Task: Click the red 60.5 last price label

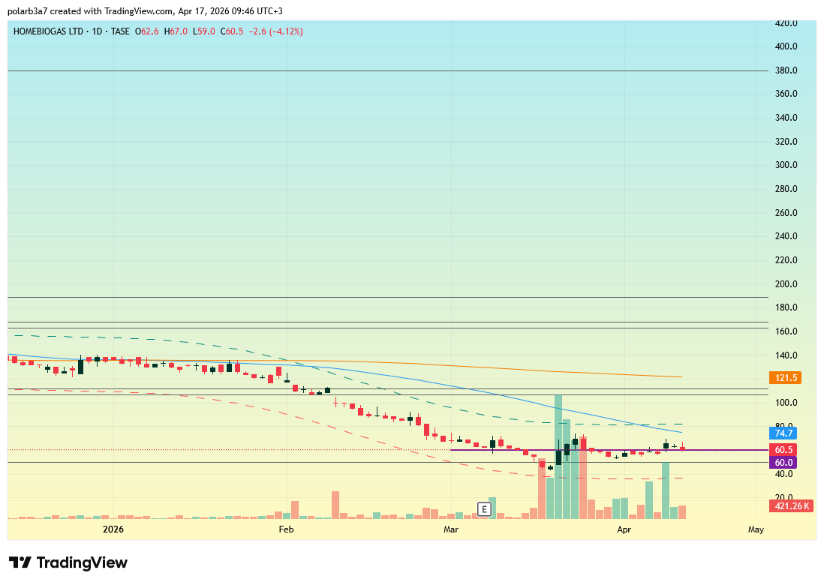Action: pos(783,450)
